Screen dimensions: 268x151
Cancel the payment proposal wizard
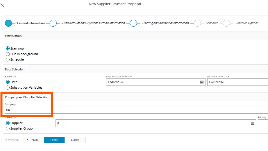75,140
